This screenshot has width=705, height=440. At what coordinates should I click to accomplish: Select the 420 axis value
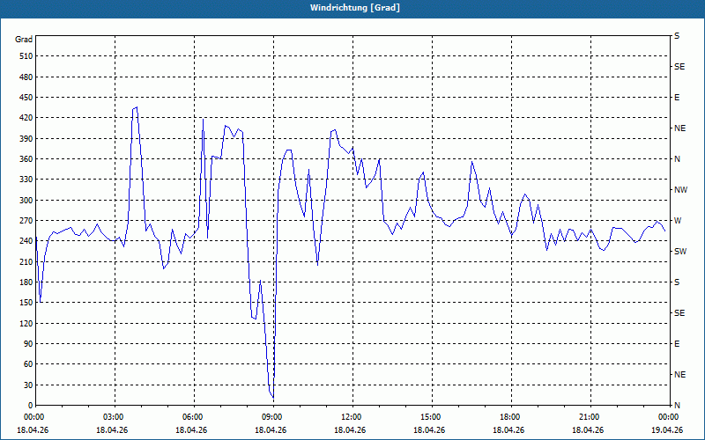coord(26,118)
